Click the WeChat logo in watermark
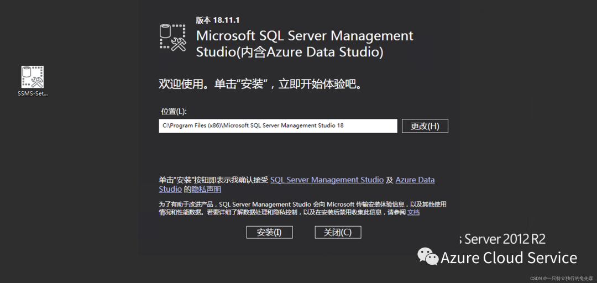Image resolution: width=597 pixels, height=283 pixels. tap(428, 256)
